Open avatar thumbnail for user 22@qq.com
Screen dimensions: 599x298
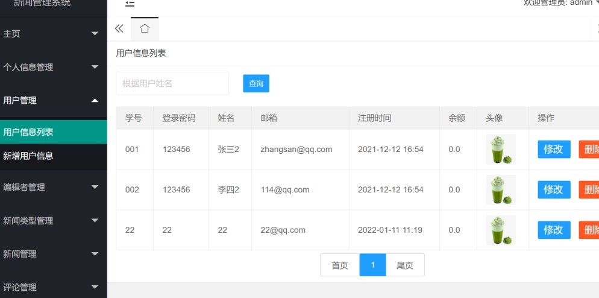coord(501,230)
